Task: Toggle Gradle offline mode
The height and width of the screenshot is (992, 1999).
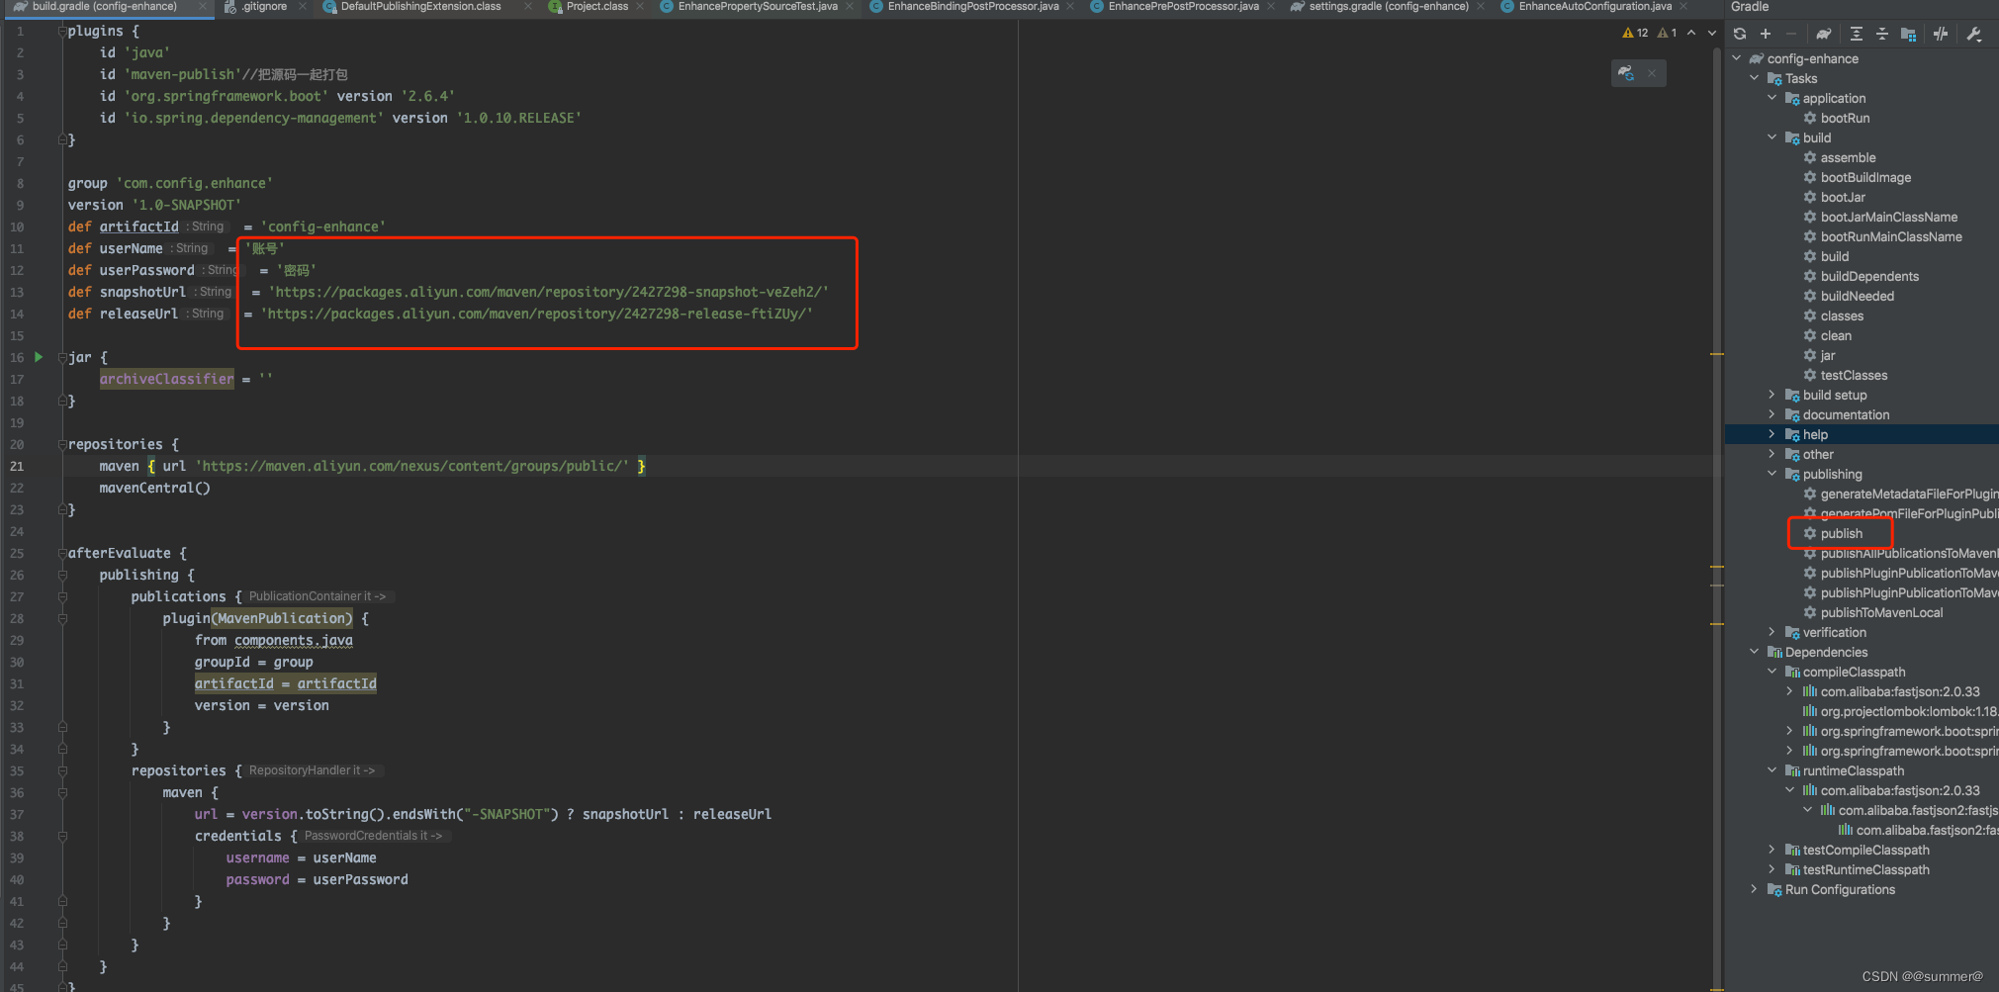Action: tap(1941, 34)
